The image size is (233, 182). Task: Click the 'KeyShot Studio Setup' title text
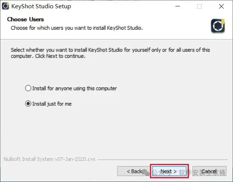click(41, 6)
